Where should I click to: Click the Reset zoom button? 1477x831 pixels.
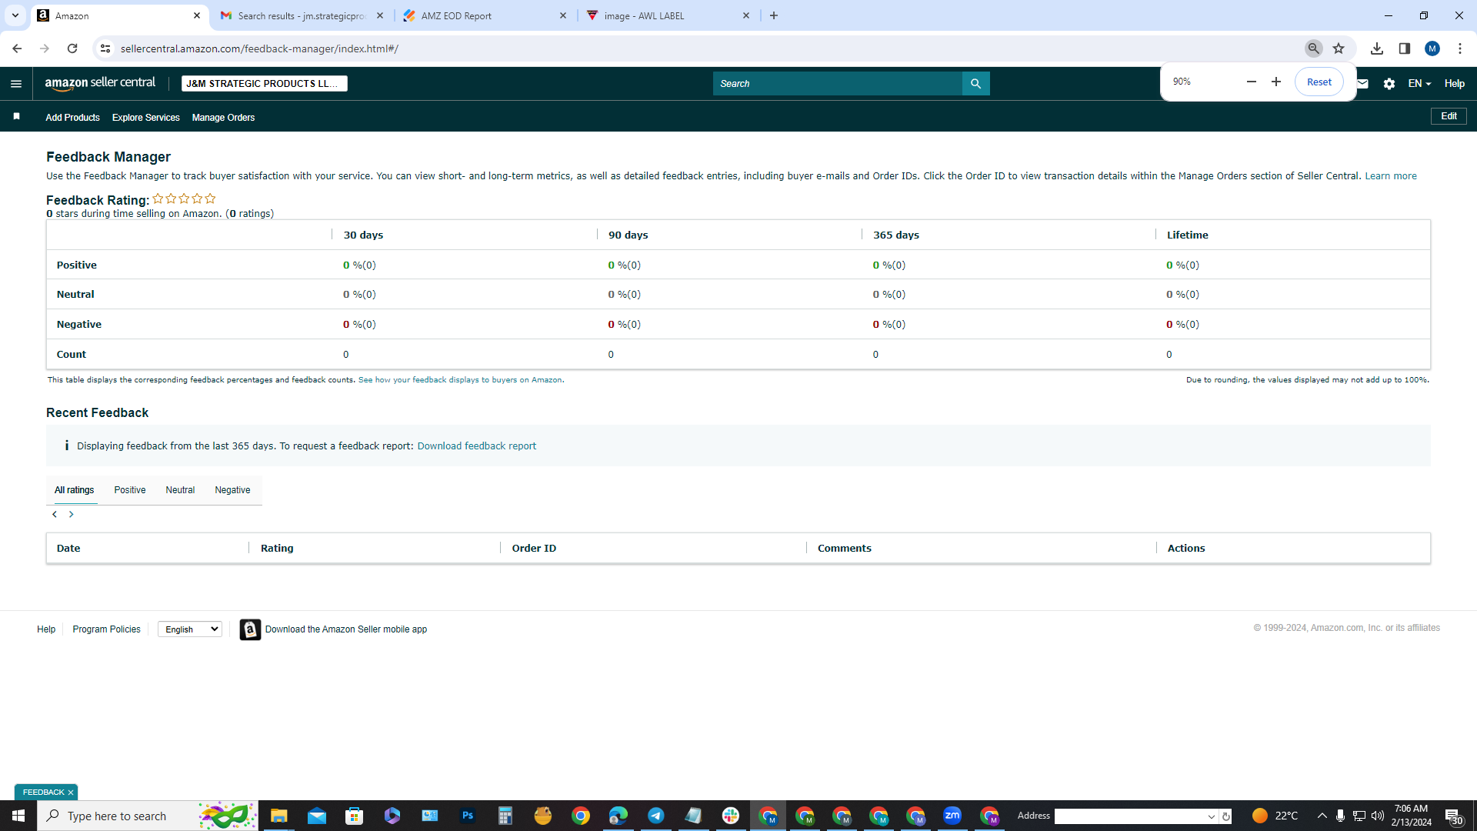[1319, 82]
